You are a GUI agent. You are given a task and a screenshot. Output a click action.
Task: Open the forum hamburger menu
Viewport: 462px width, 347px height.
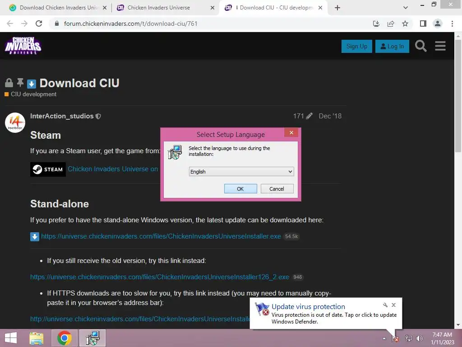440,46
